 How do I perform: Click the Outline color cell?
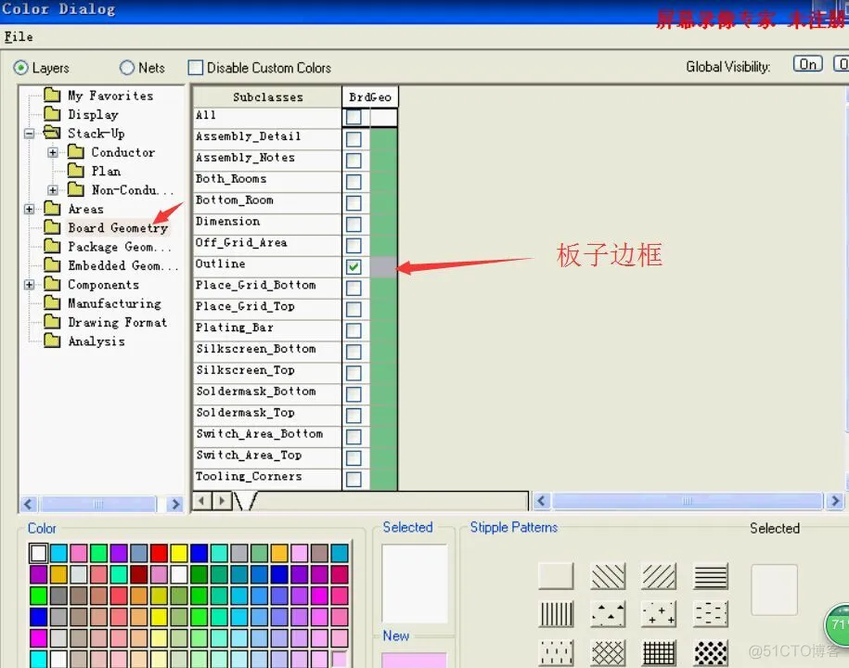(x=383, y=266)
